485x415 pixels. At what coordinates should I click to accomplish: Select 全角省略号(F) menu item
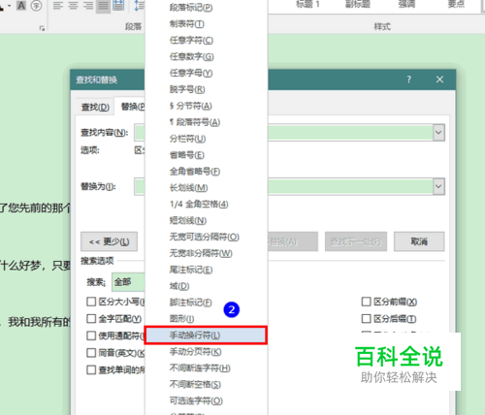point(206,172)
